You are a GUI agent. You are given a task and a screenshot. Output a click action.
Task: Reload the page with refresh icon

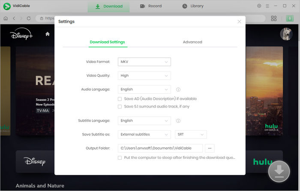click(29, 18)
